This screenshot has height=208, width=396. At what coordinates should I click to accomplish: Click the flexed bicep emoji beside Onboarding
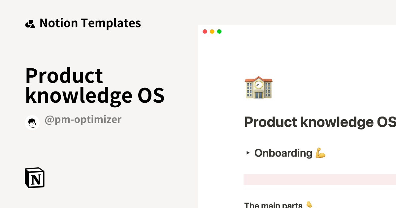pyautogui.click(x=320, y=153)
